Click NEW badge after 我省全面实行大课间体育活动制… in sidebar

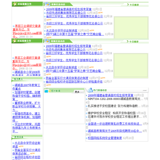coord(32,154)
